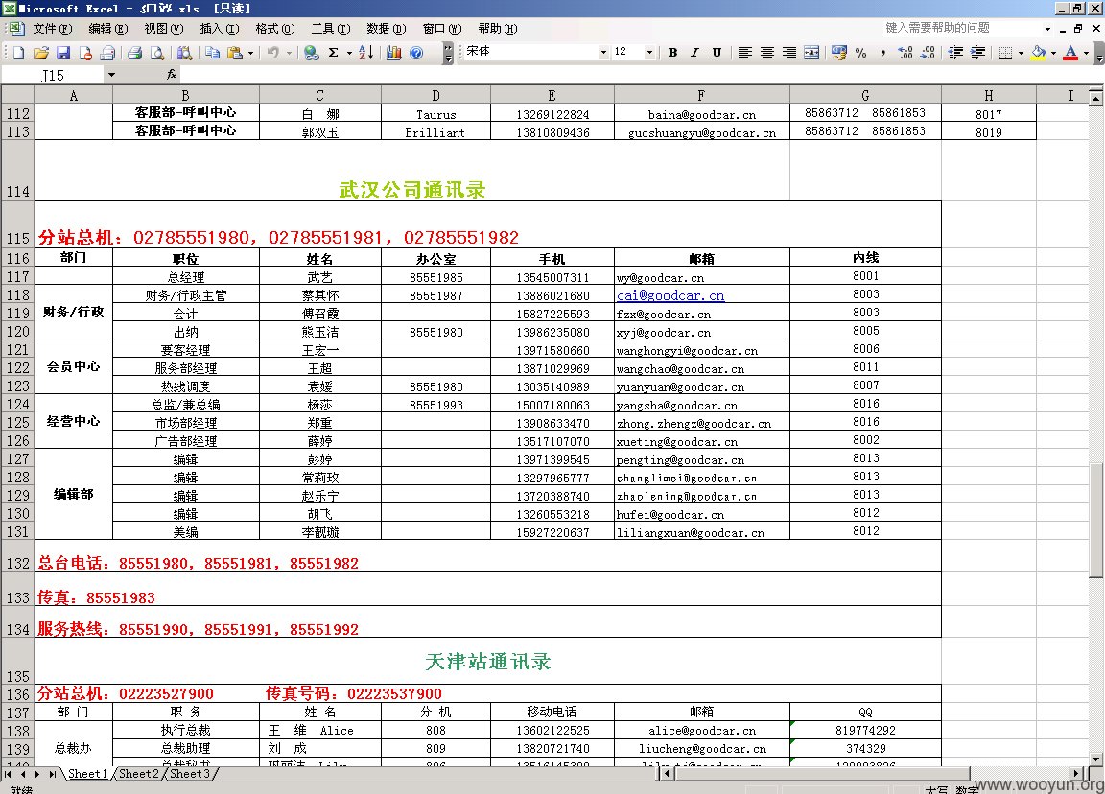This screenshot has width=1105, height=794.
Task: Click the help question input box
Action: pos(961,28)
